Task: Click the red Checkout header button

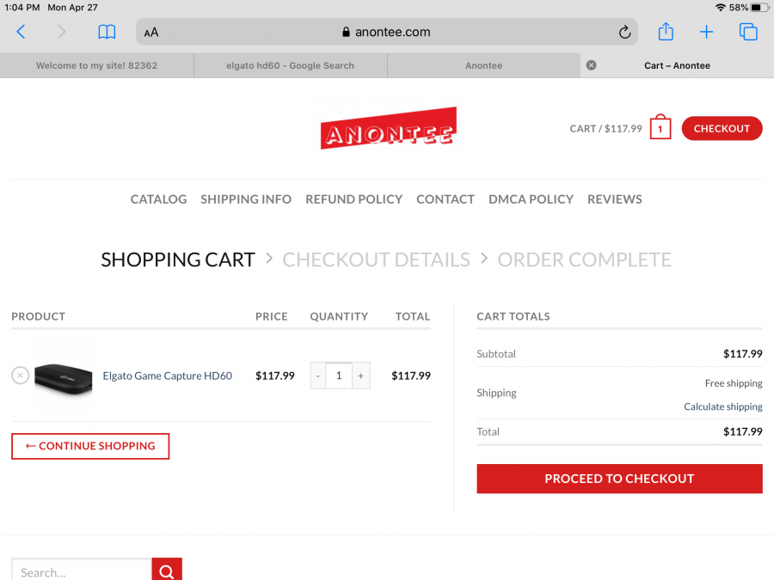Action: click(722, 128)
